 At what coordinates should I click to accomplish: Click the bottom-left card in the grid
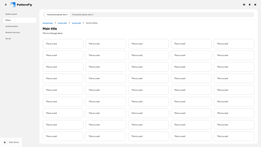pyautogui.click(x=63, y=136)
